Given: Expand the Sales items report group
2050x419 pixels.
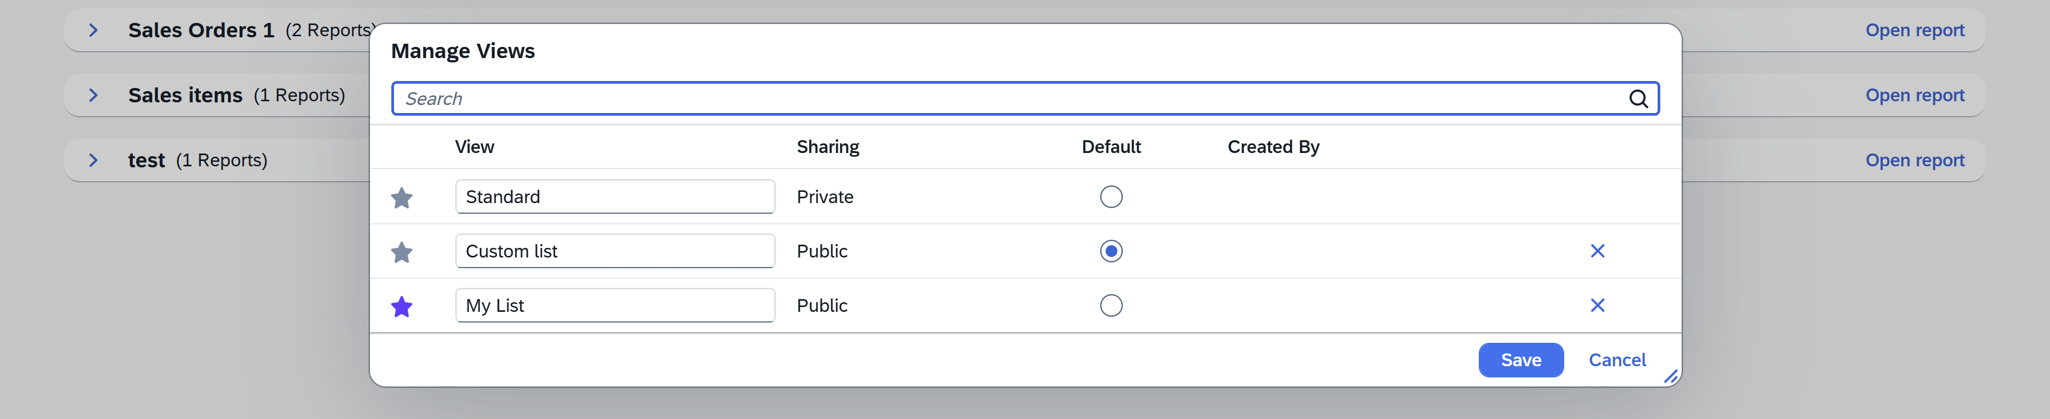Looking at the screenshot, I should pos(93,94).
